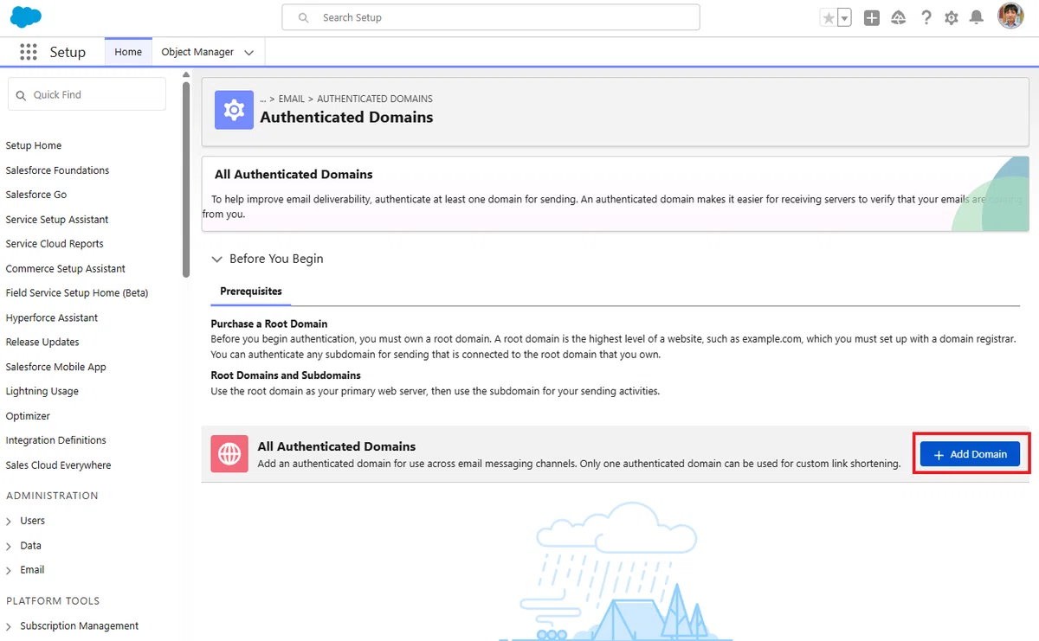Click the Quick Find magnifier icon
1039x641 pixels.
[21, 95]
